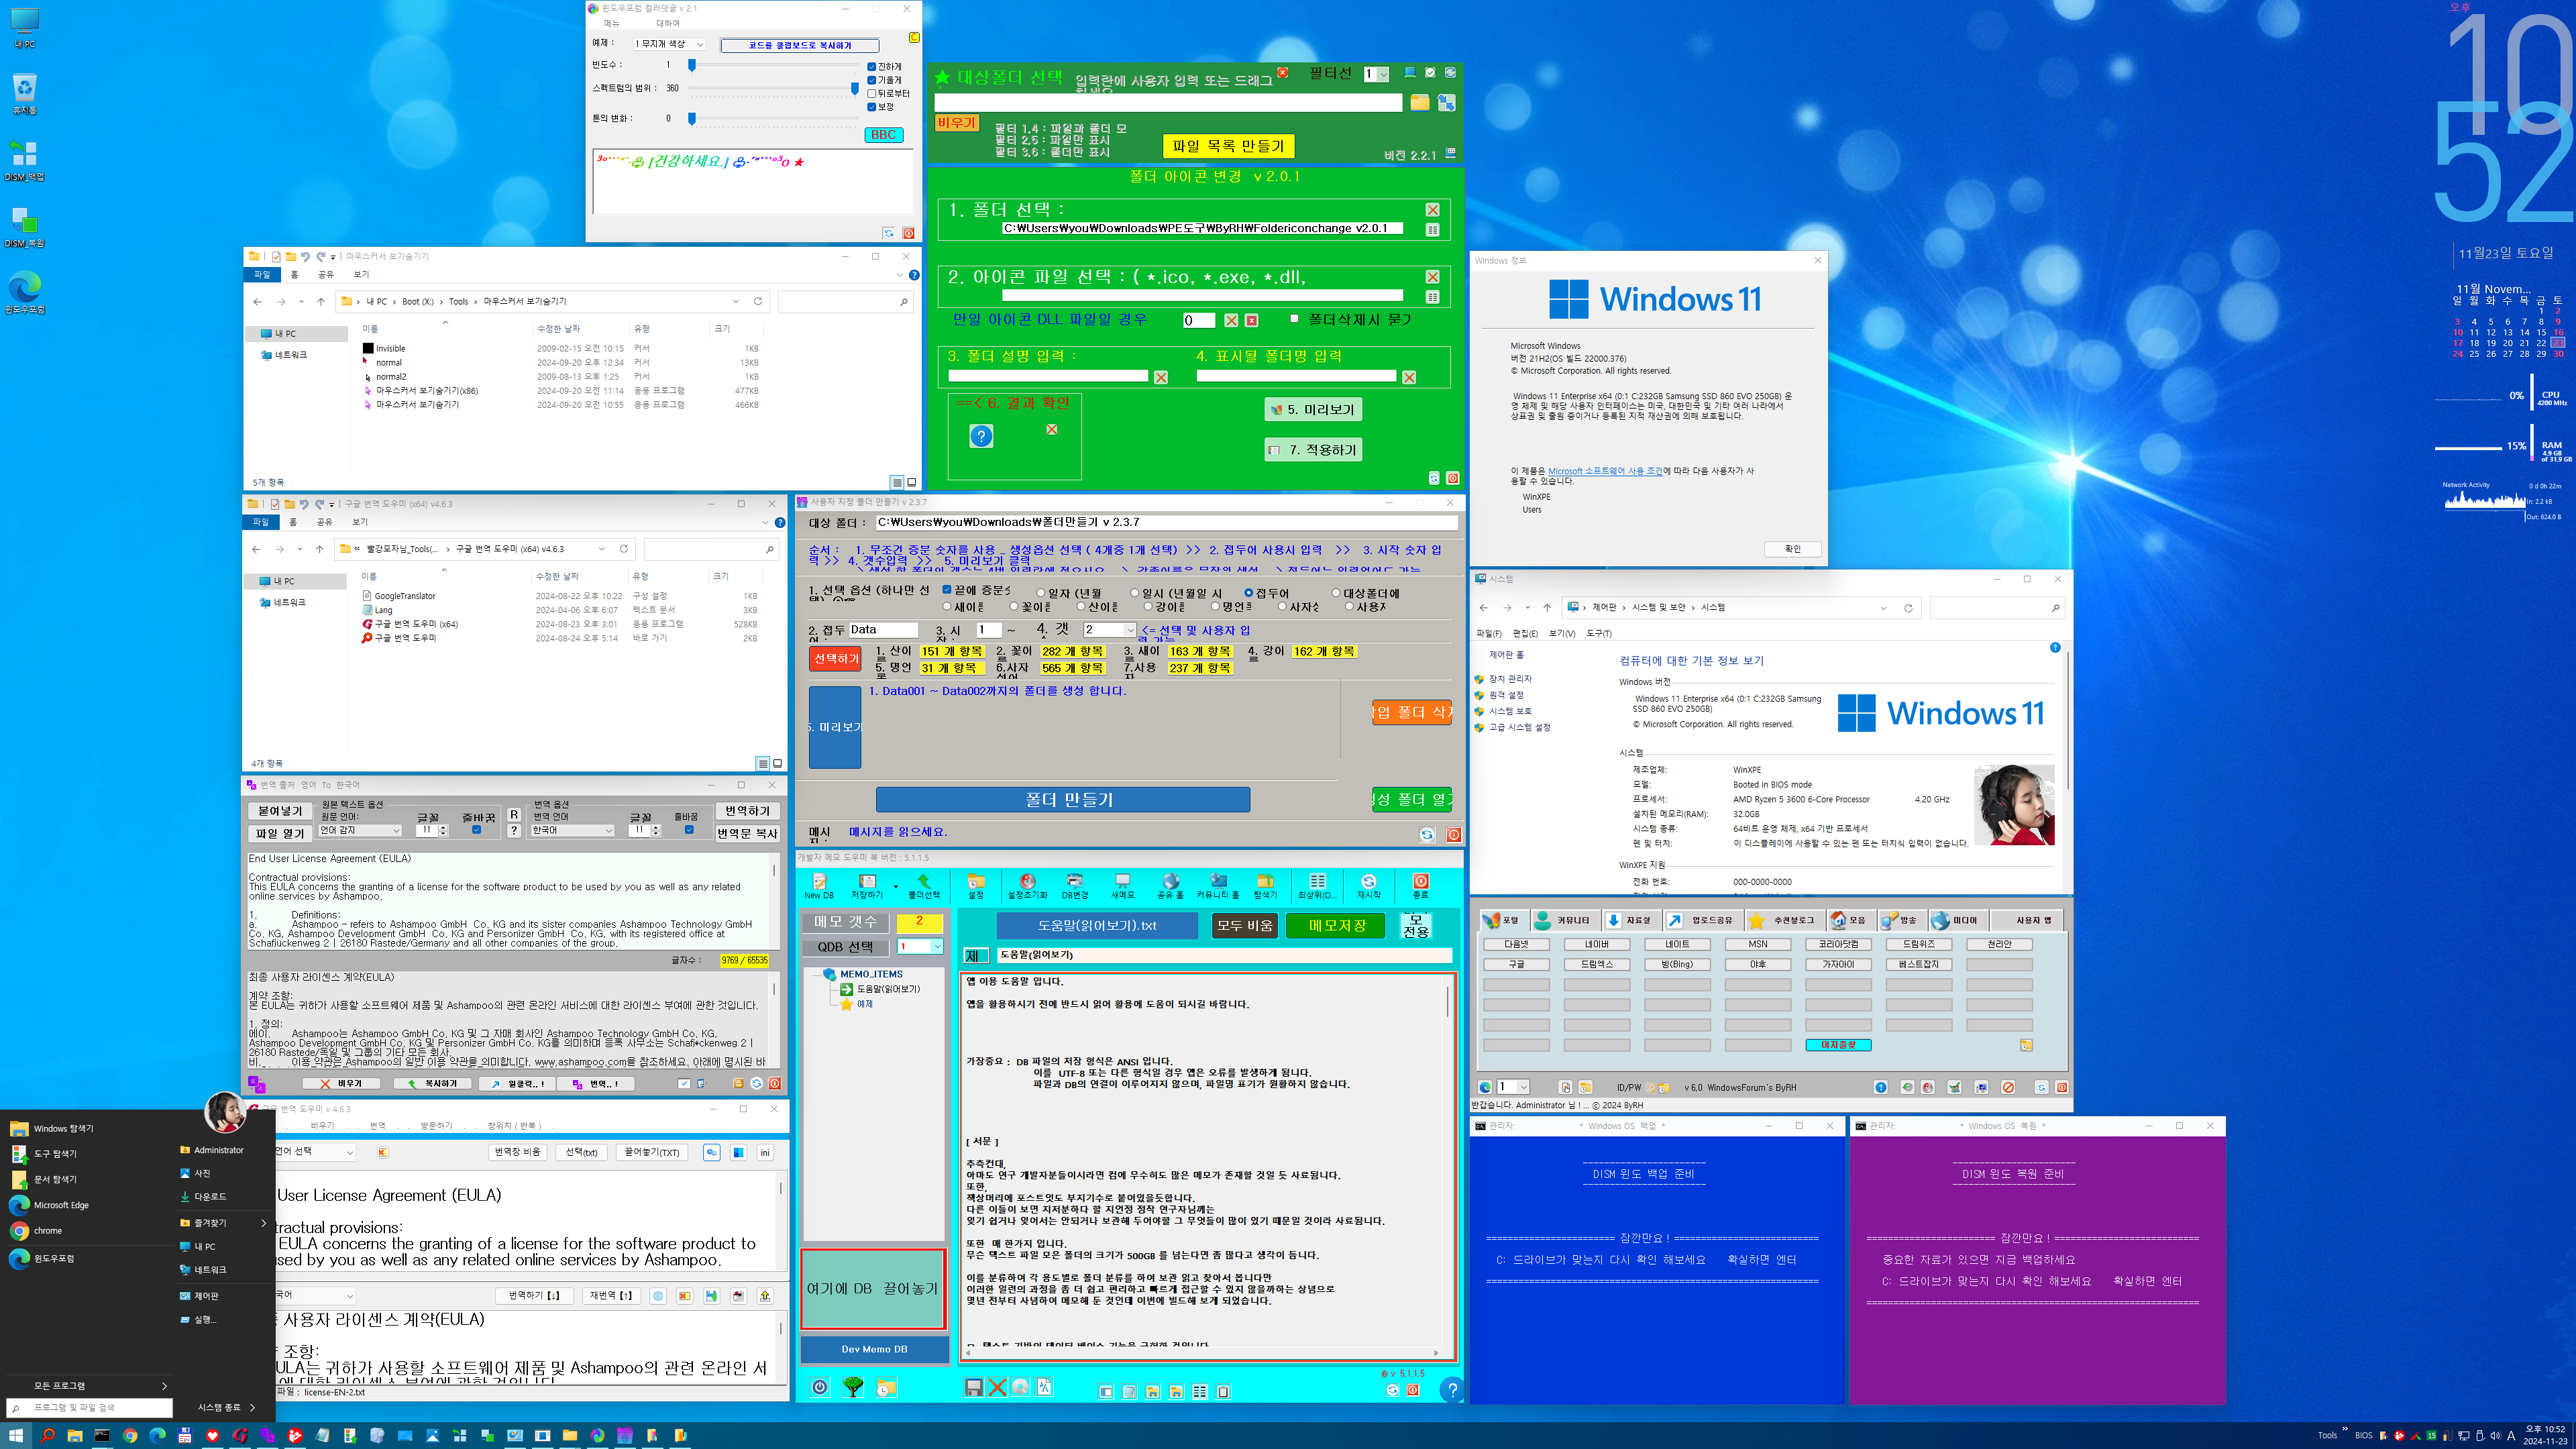This screenshot has height=1449, width=2576.
Task: Click the Edge browser icon in web launcher bottom bar
Action: pos(1485,1087)
